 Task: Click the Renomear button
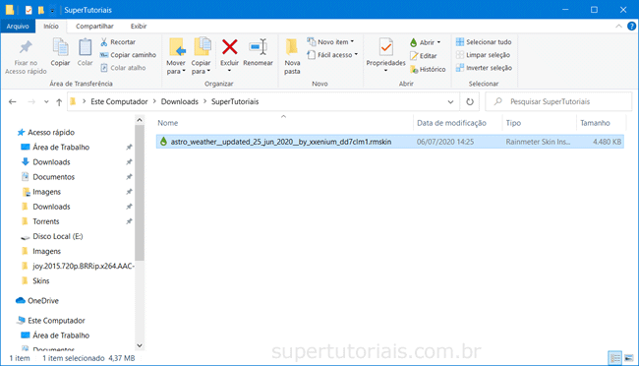point(258,52)
